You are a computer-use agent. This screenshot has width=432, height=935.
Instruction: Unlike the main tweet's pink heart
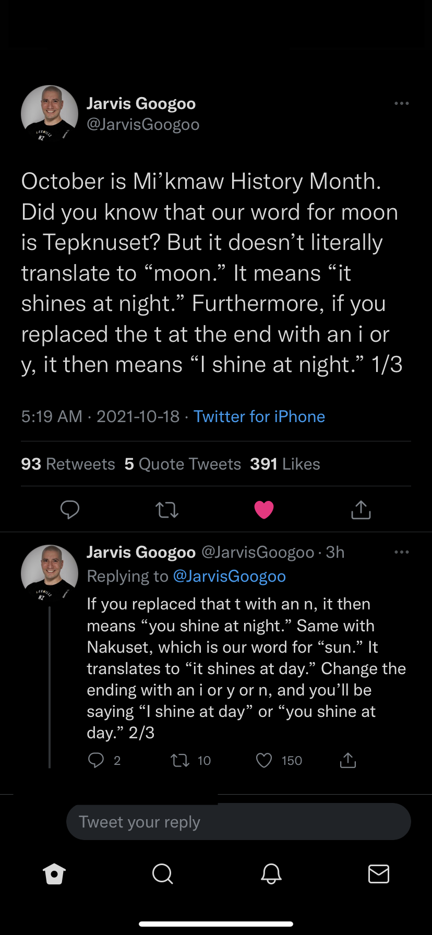click(x=264, y=509)
